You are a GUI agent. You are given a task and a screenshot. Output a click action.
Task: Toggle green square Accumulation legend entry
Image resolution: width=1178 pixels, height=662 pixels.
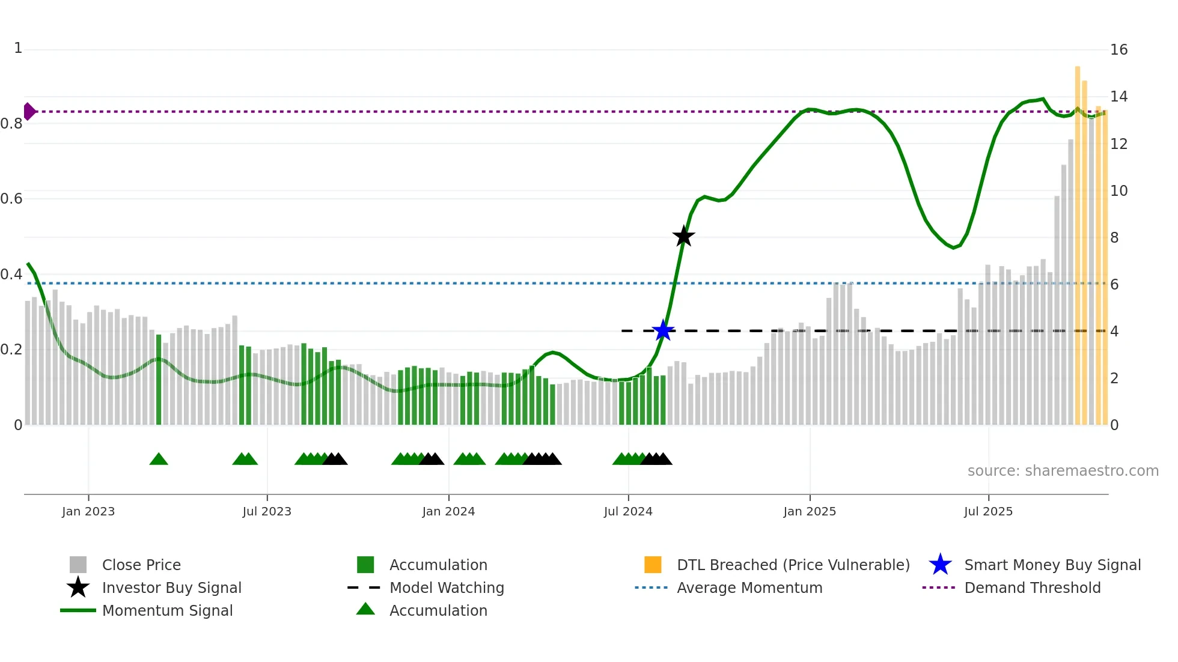[x=365, y=565]
